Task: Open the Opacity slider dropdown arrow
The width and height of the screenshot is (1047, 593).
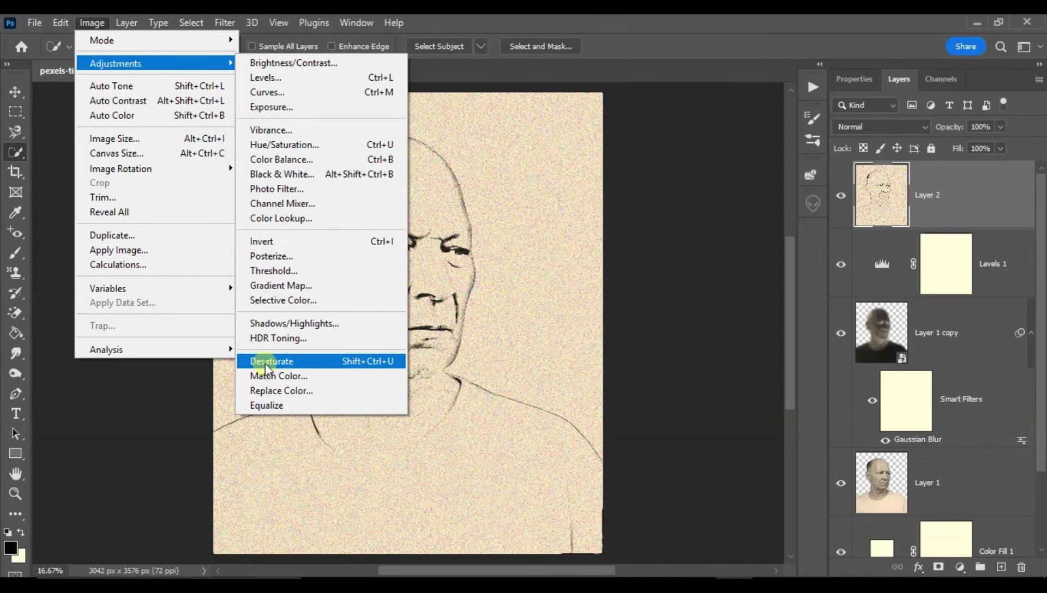Action: tap(1000, 127)
